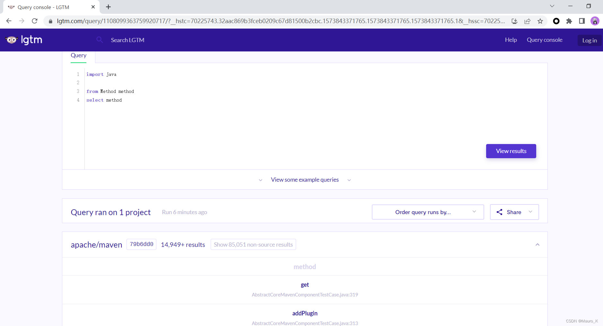The image size is (603, 326).
Task: Click the LGTM logo in the header
Action: (24, 40)
